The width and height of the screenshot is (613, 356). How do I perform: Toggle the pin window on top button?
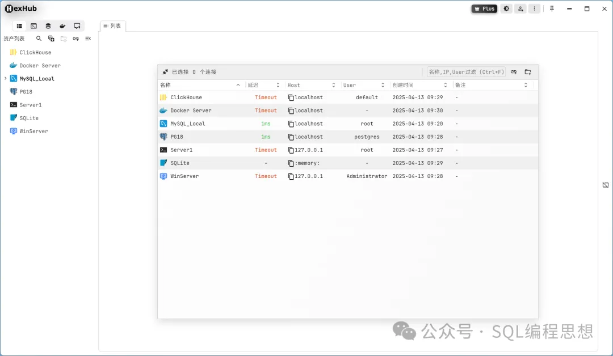552,9
